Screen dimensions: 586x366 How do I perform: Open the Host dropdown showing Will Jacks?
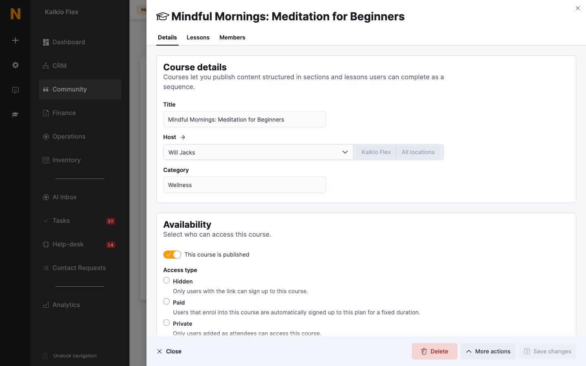point(258,152)
